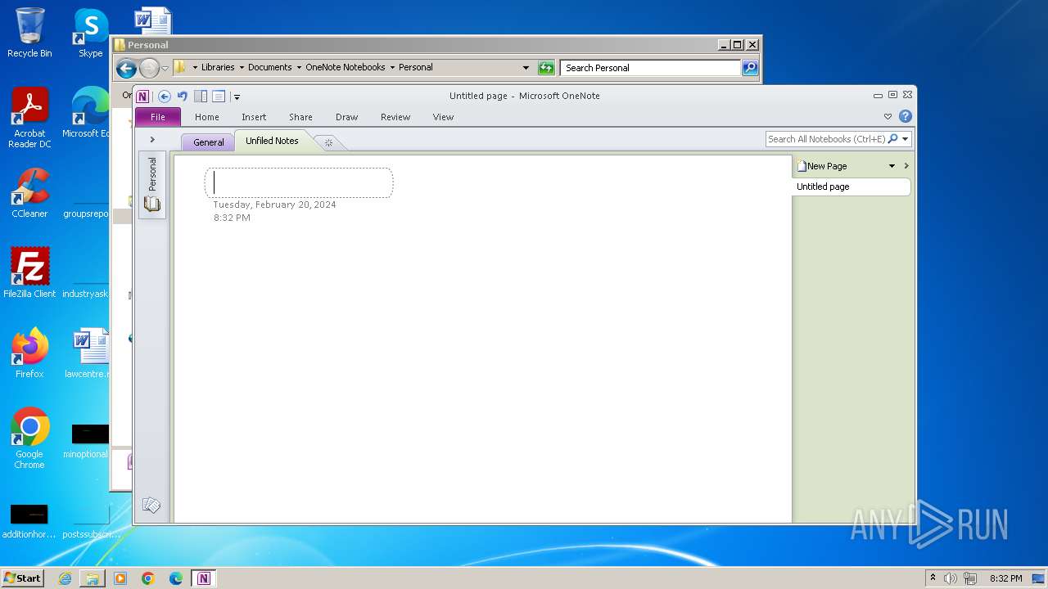Switch to the Draw ribbon tab
This screenshot has height=589, width=1048.
pyautogui.click(x=347, y=117)
